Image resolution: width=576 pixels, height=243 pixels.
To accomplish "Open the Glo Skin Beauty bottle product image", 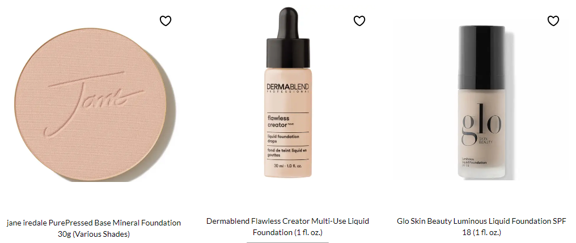I will (x=481, y=102).
